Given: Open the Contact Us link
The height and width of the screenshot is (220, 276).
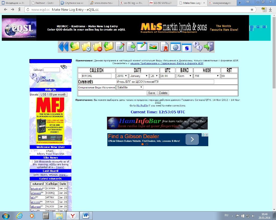Looking at the screenshot, I should tap(47, 80).
